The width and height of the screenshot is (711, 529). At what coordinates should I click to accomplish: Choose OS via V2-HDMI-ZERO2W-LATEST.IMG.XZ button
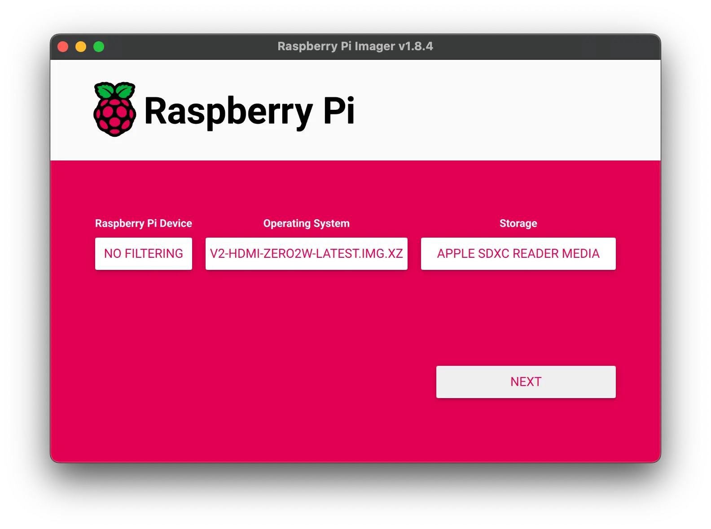click(x=307, y=254)
